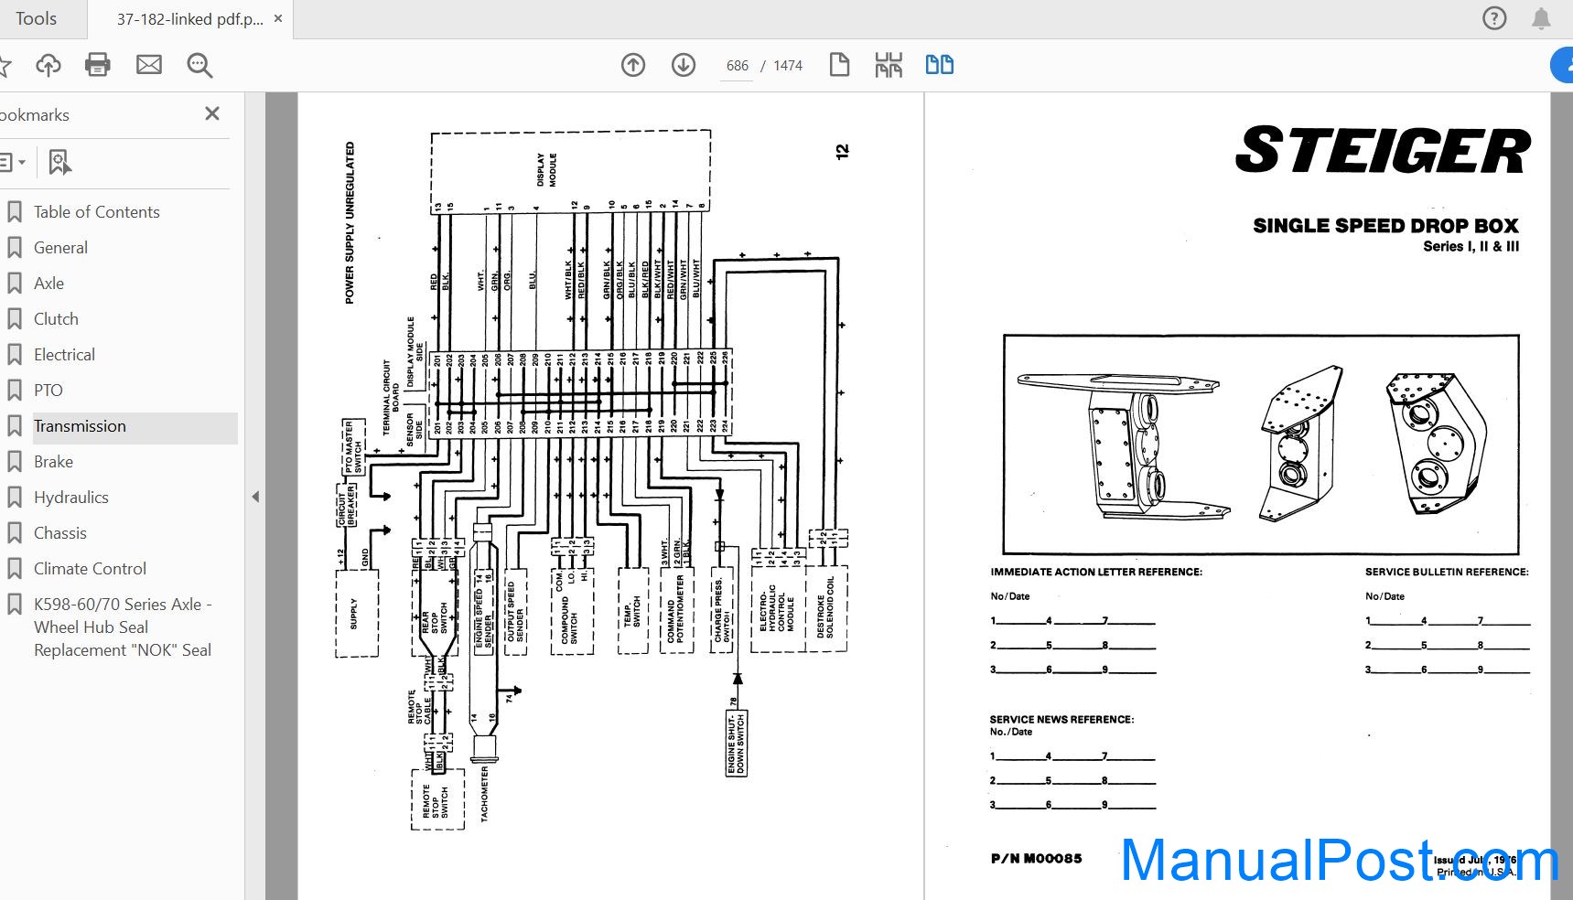Click the bookmark icon beside Brake
This screenshot has width=1573, height=900.
tap(15, 462)
